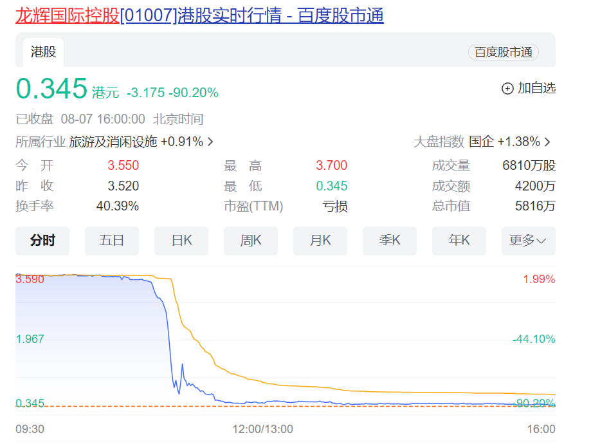Switch to 分时 chart tab
The image size is (591, 444).
tap(42, 241)
